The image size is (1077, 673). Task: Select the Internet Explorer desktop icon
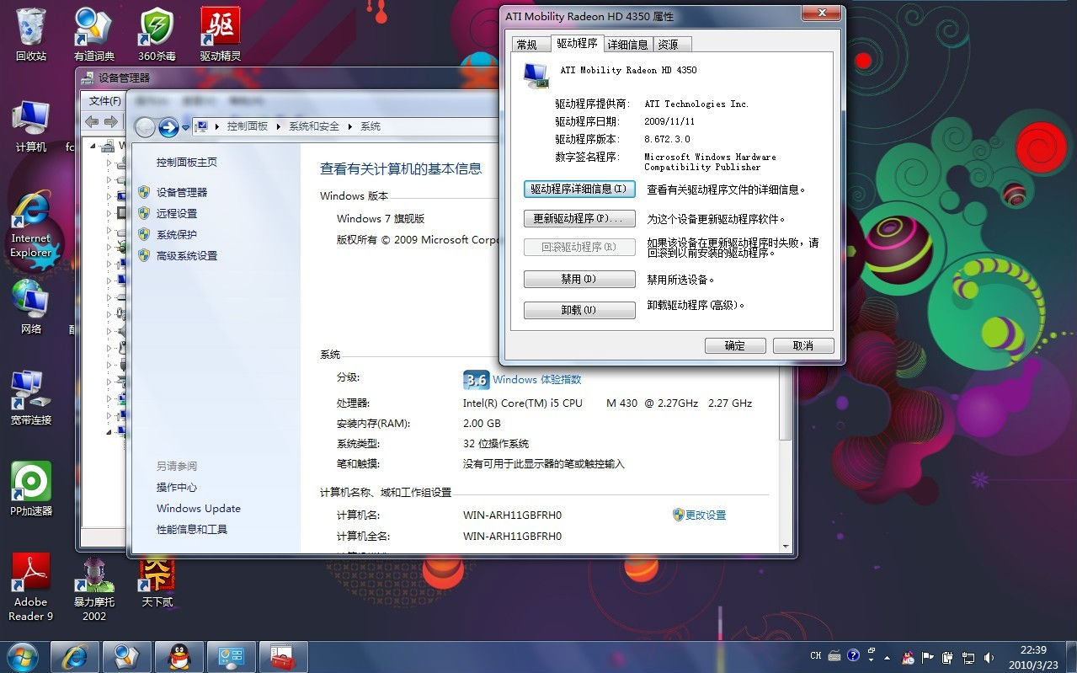pos(31,225)
